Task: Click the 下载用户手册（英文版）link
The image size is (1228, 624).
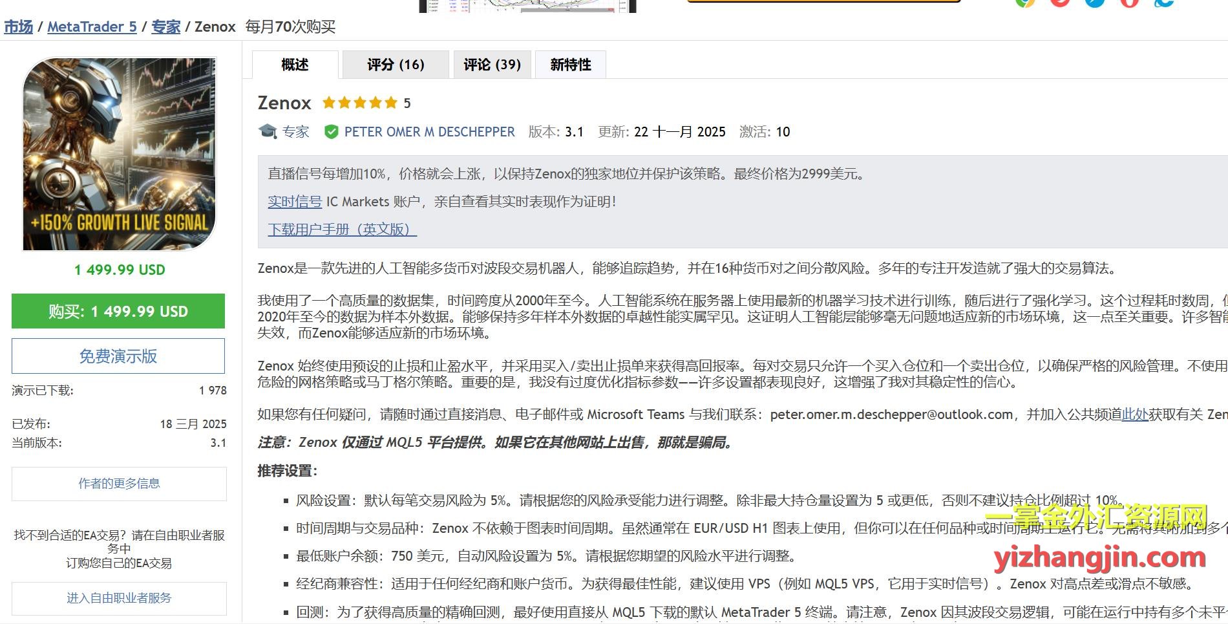Action: (342, 230)
